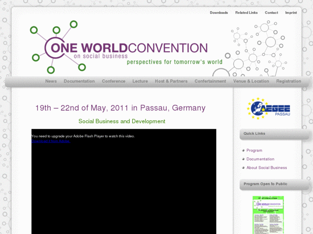313x234 pixels.
Task: Select the News menu item
Action: [51, 81]
